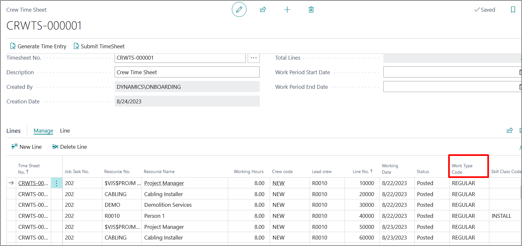The height and width of the screenshot is (246, 522).
Task: Click the pencil edit icon
Action: point(239,10)
